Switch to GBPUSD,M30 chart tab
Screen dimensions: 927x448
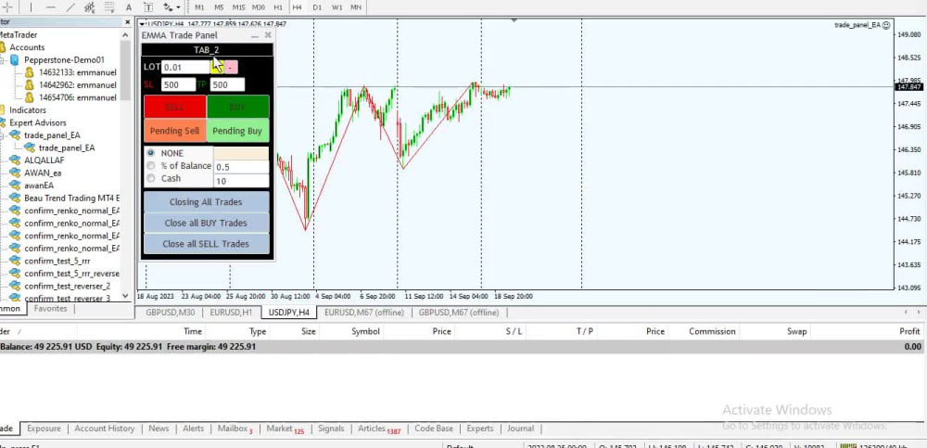[x=171, y=313]
